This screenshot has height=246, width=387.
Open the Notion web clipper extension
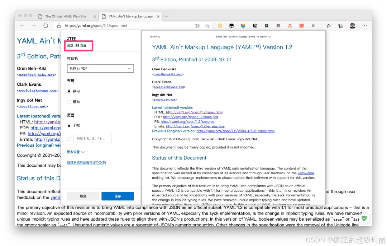tap(255, 26)
